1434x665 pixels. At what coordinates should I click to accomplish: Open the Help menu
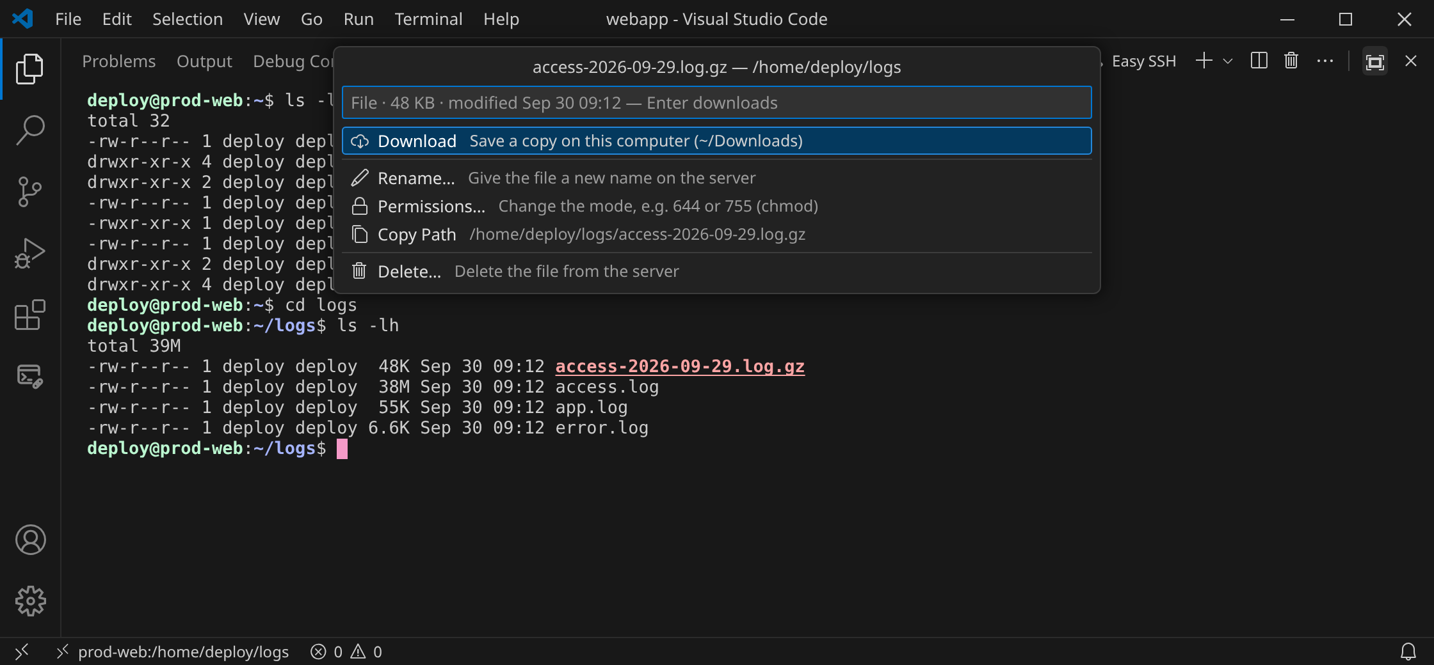[x=501, y=19]
